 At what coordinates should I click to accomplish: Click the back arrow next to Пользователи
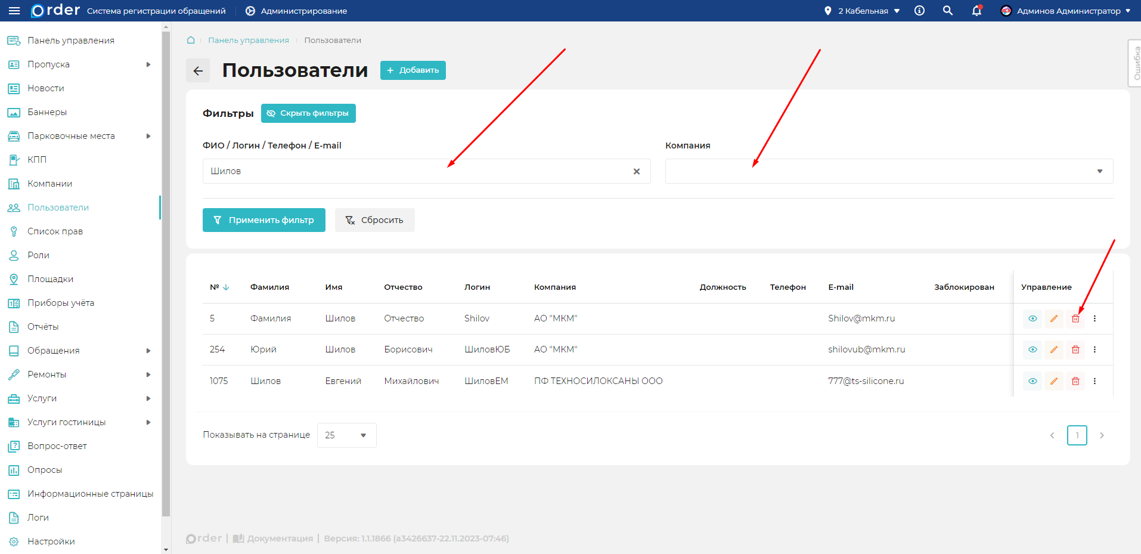click(198, 70)
